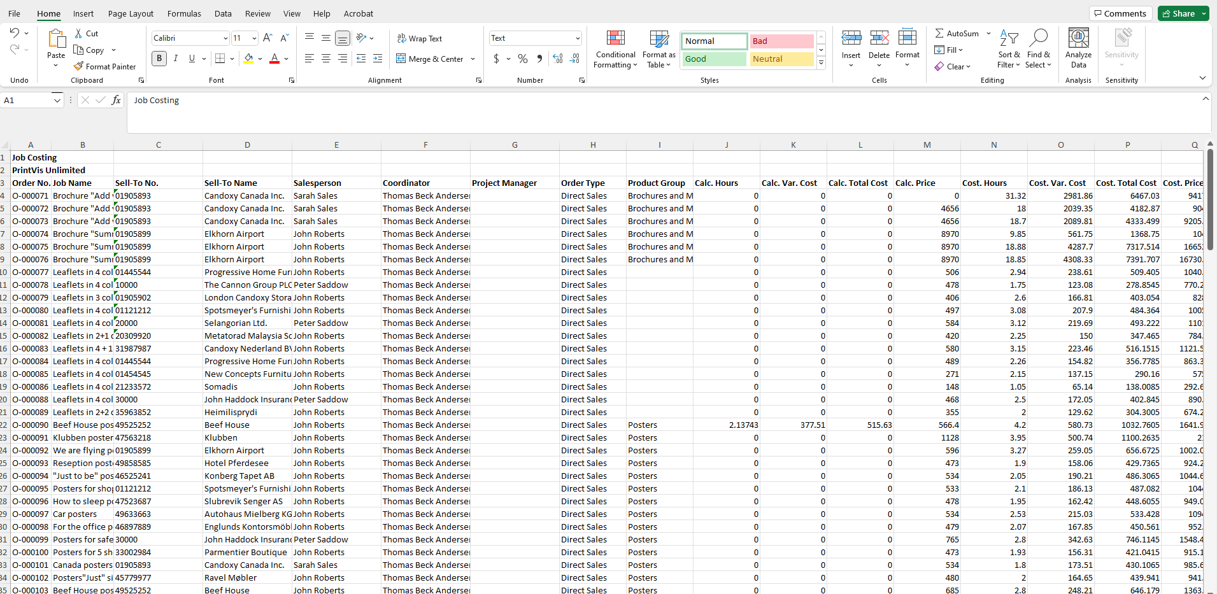Click the Insert Function fx icon
This screenshot has width=1217, height=594.
click(x=116, y=100)
